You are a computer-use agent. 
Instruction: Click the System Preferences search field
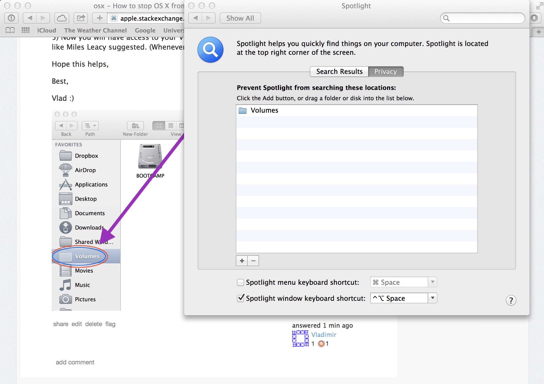[x=482, y=18]
